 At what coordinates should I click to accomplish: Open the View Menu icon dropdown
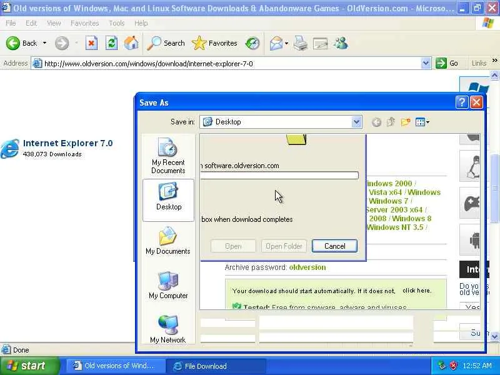click(422, 122)
